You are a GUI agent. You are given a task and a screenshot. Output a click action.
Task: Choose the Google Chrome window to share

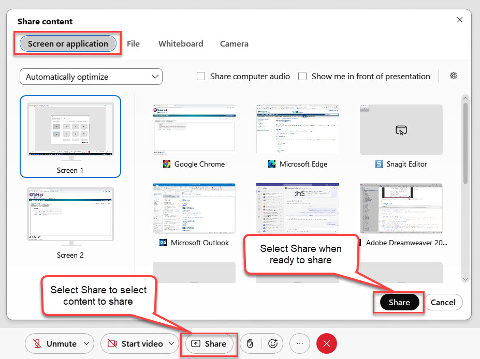(194, 130)
